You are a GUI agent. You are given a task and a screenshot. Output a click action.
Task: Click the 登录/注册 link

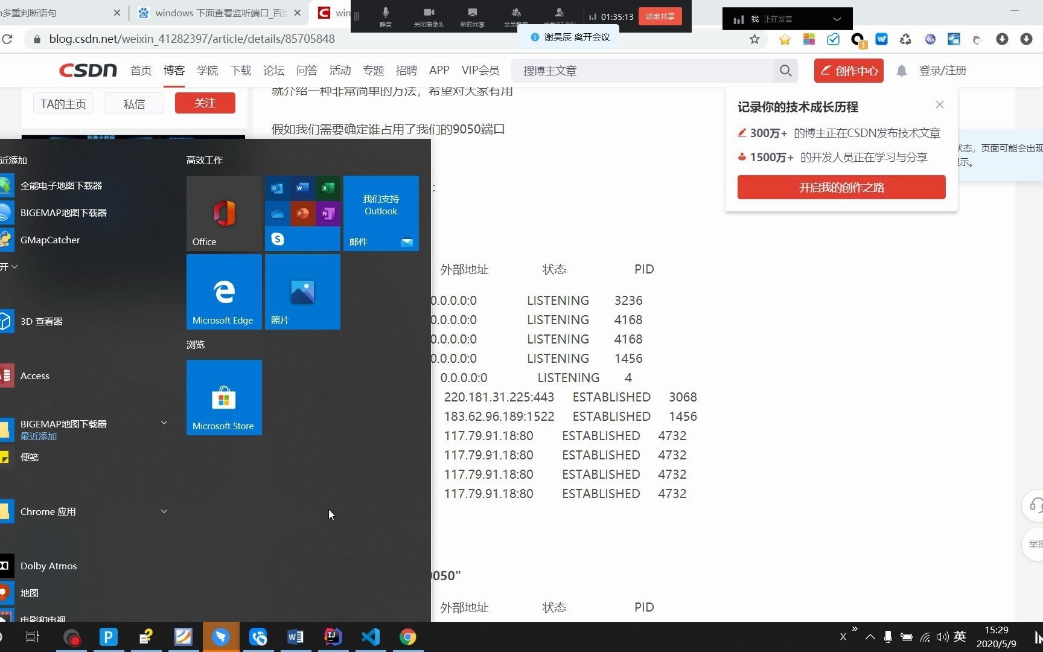point(942,71)
